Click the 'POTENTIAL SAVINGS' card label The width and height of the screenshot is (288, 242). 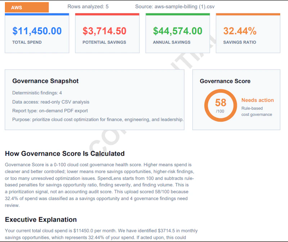tap(104, 42)
